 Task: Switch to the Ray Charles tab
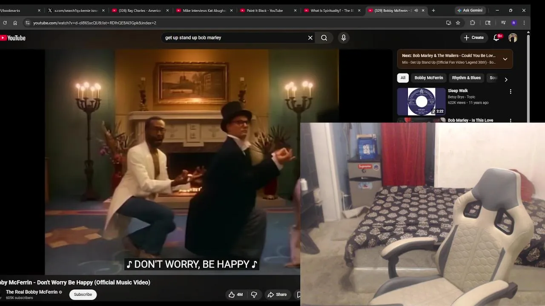click(x=139, y=11)
